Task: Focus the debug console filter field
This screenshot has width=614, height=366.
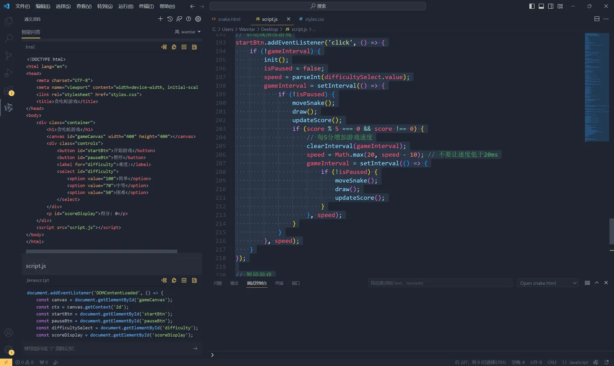Action: point(440,283)
